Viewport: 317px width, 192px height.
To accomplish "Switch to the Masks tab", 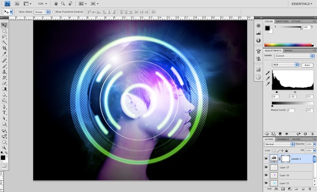I will pyautogui.click(x=288, y=51).
